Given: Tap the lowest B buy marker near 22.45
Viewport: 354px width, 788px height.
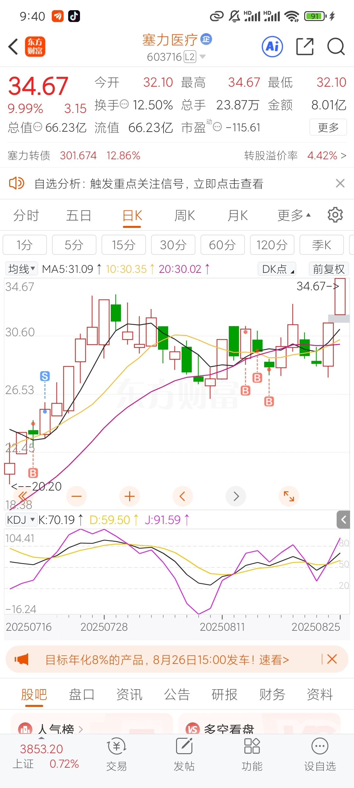Looking at the screenshot, I should (33, 473).
